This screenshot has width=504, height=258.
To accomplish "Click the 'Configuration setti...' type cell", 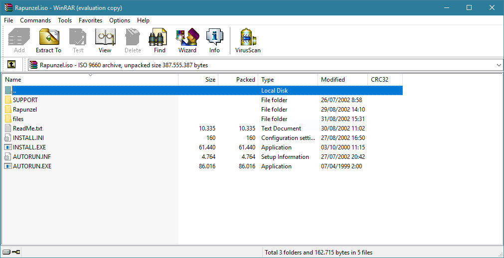I will (288, 138).
